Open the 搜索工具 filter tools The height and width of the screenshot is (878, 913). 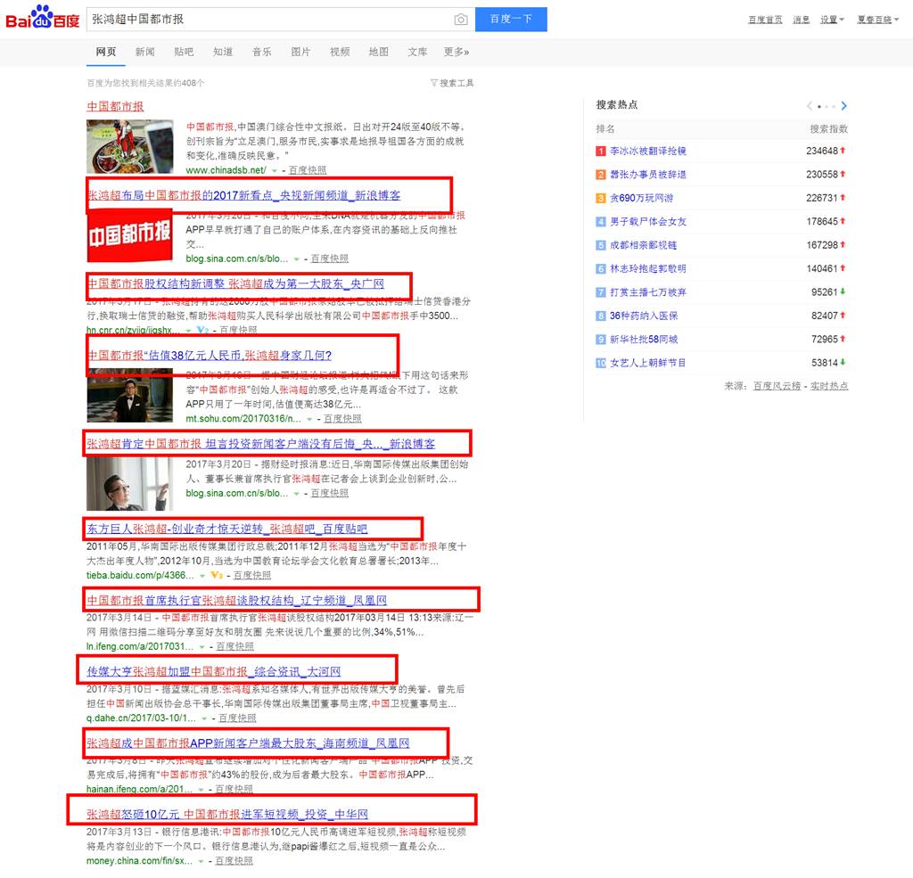(452, 83)
